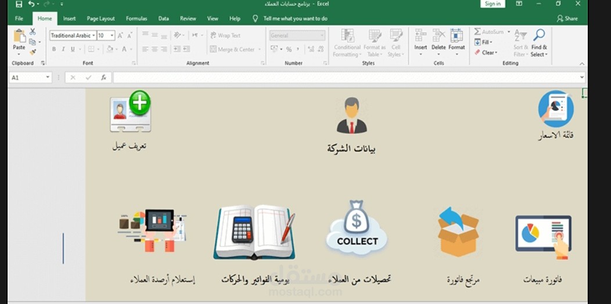The image size is (611, 304).
Task: Click the Decrease Indent icon
Action: pyautogui.click(x=177, y=49)
